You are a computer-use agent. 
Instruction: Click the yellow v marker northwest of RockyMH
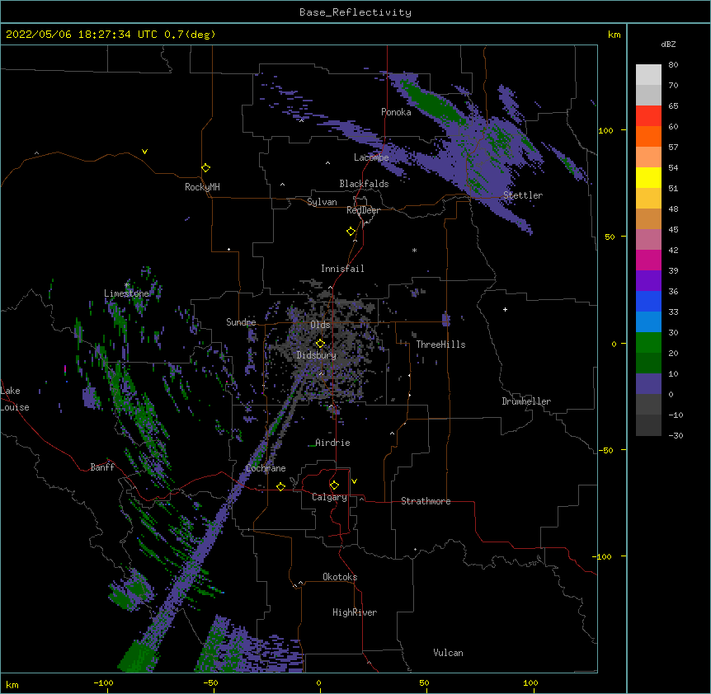(144, 152)
